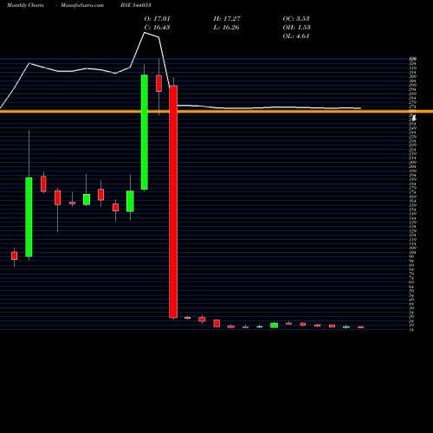Click the close value C: 16.43
Viewport: 433px width, 433px height.
point(157,27)
